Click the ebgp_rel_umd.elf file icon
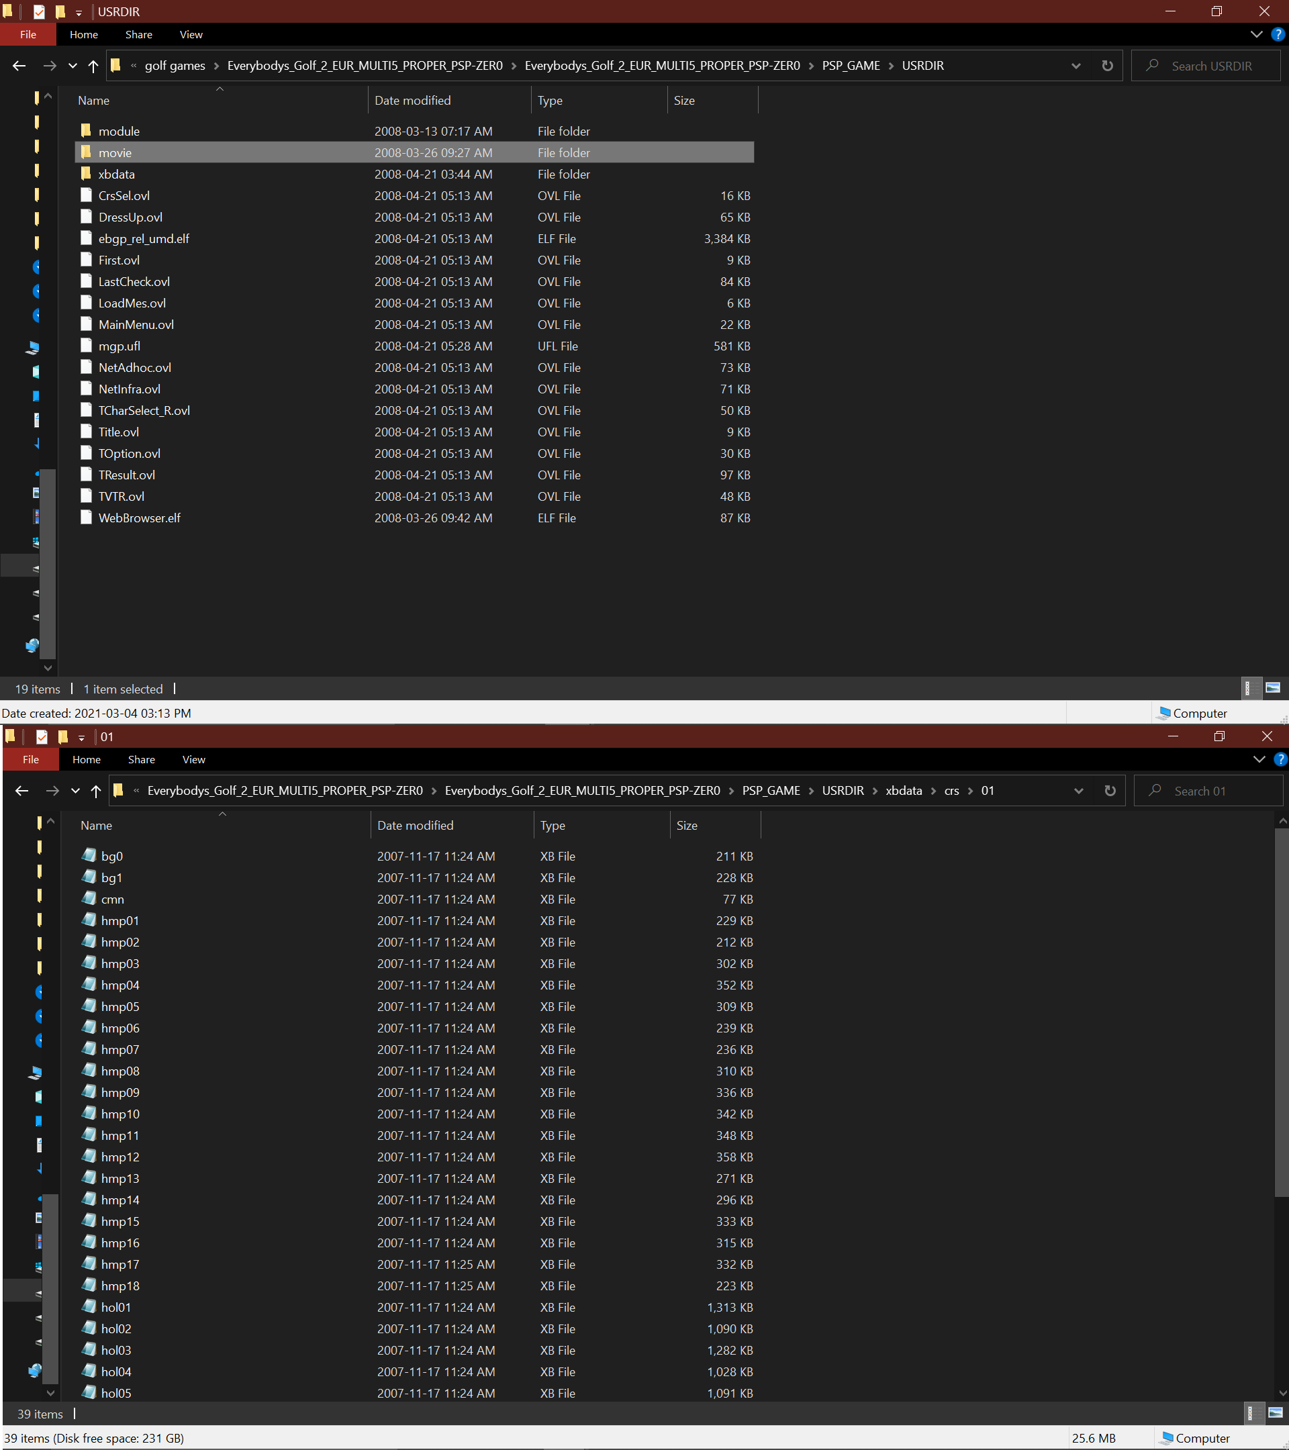This screenshot has width=1289, height=1450. [86, 238]
